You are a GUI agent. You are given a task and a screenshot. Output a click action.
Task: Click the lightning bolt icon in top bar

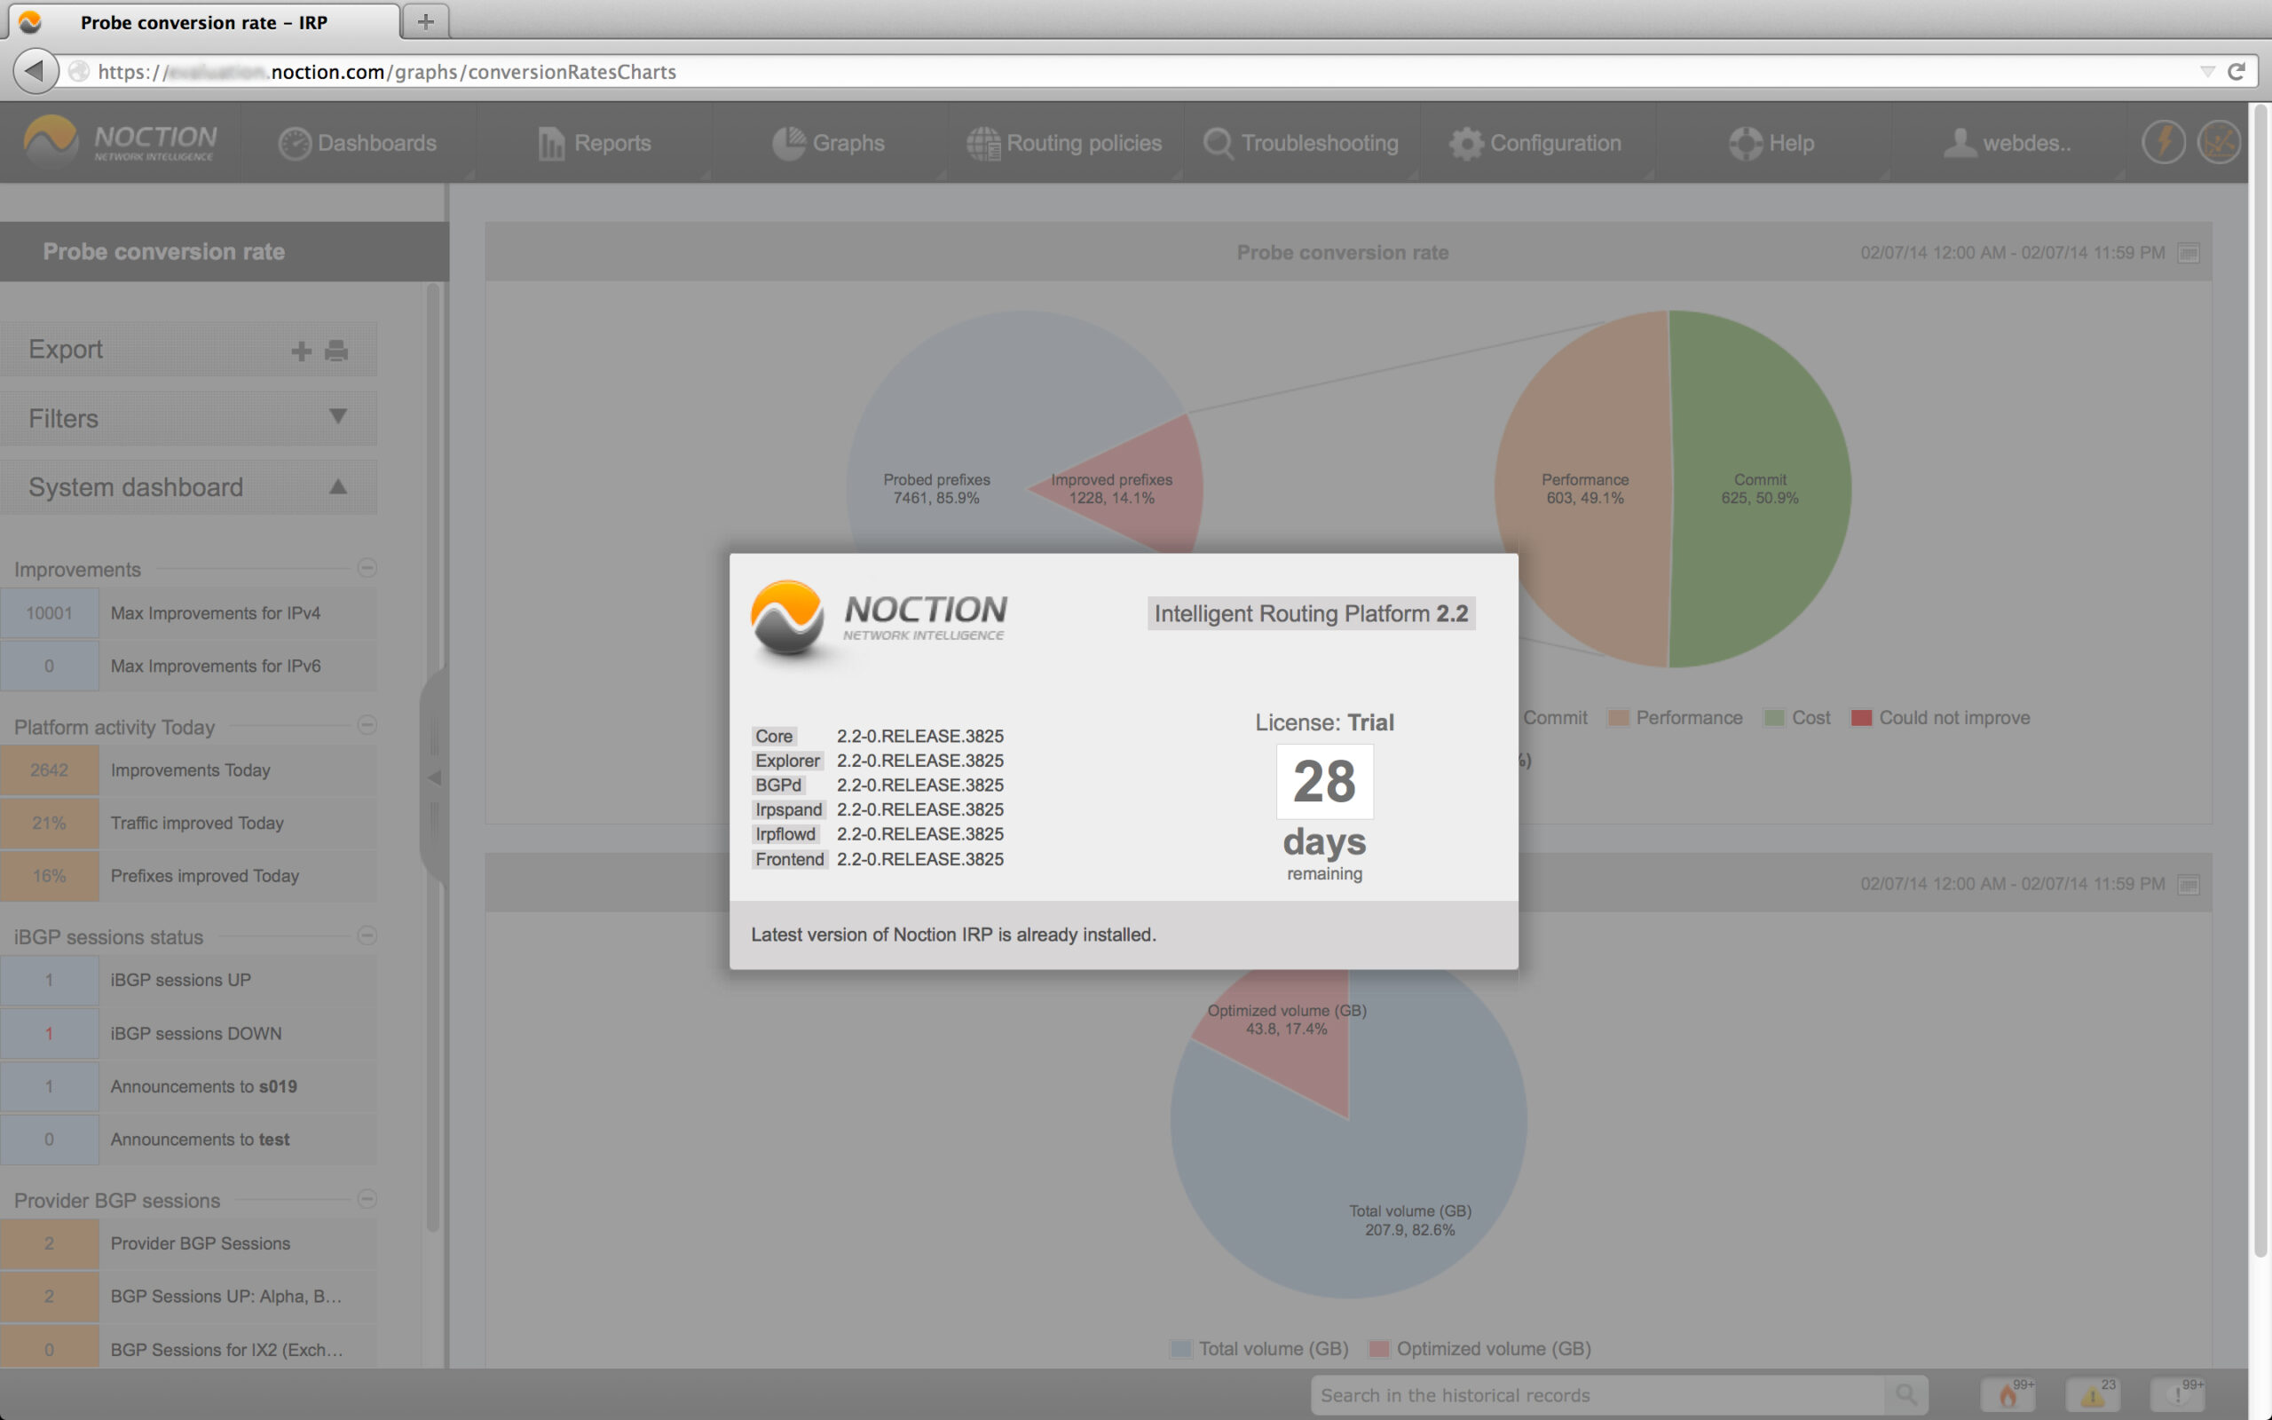[x=2162, y=143]
